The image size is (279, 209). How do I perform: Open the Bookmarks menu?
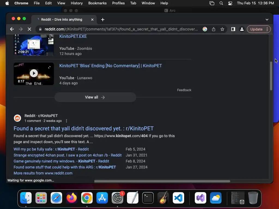tap(97, 3)
